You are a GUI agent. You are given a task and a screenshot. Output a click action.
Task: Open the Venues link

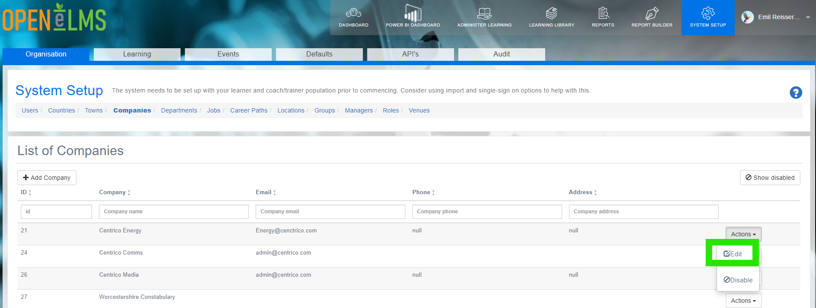pyautogui.click(x=419, y=110)
